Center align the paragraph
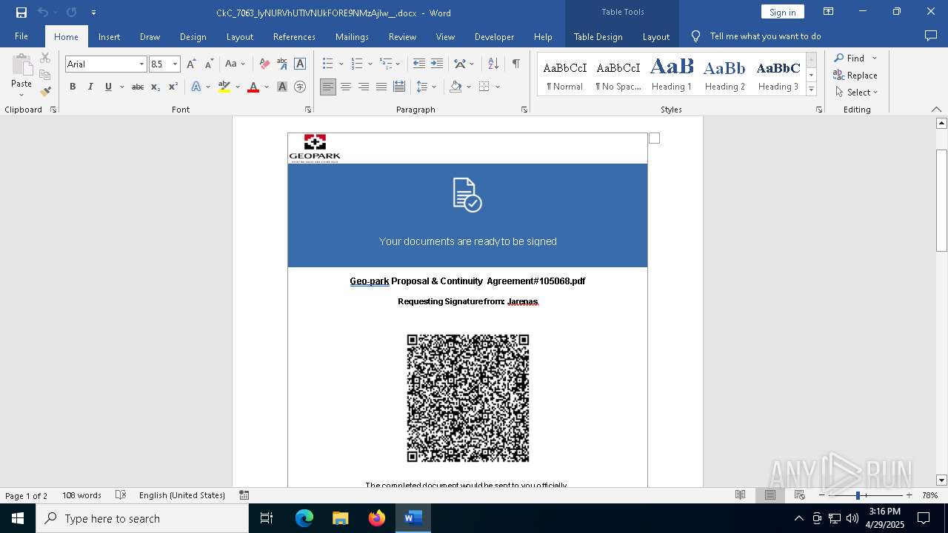 click(x=346, y=87)
